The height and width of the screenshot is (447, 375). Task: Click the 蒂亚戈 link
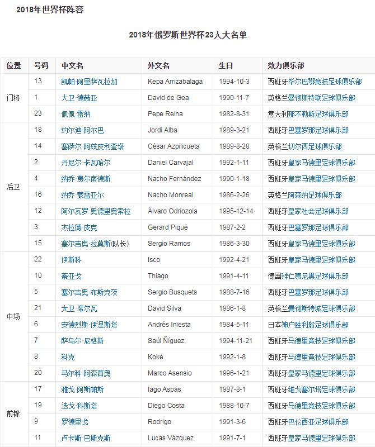[x=72, y=277]
